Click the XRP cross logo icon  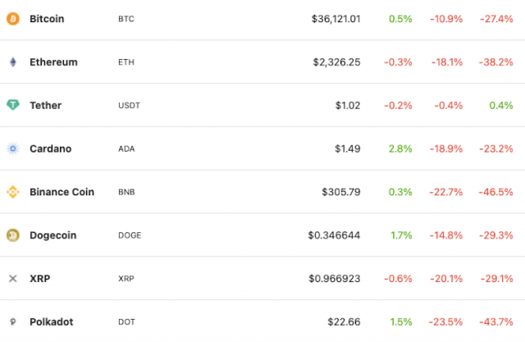tap(12, 279)
